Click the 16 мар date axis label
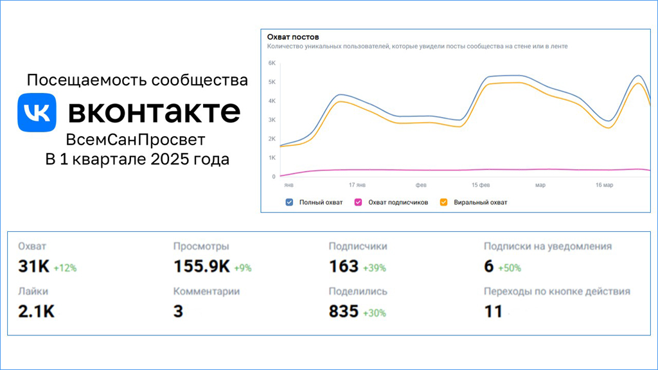The height and width of the screenshot is (370, 658). click(604, 185)
